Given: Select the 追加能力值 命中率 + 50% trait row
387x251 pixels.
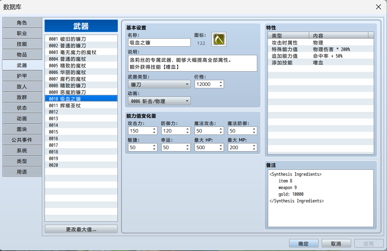Looking at the screenshot, I should 320,56.
